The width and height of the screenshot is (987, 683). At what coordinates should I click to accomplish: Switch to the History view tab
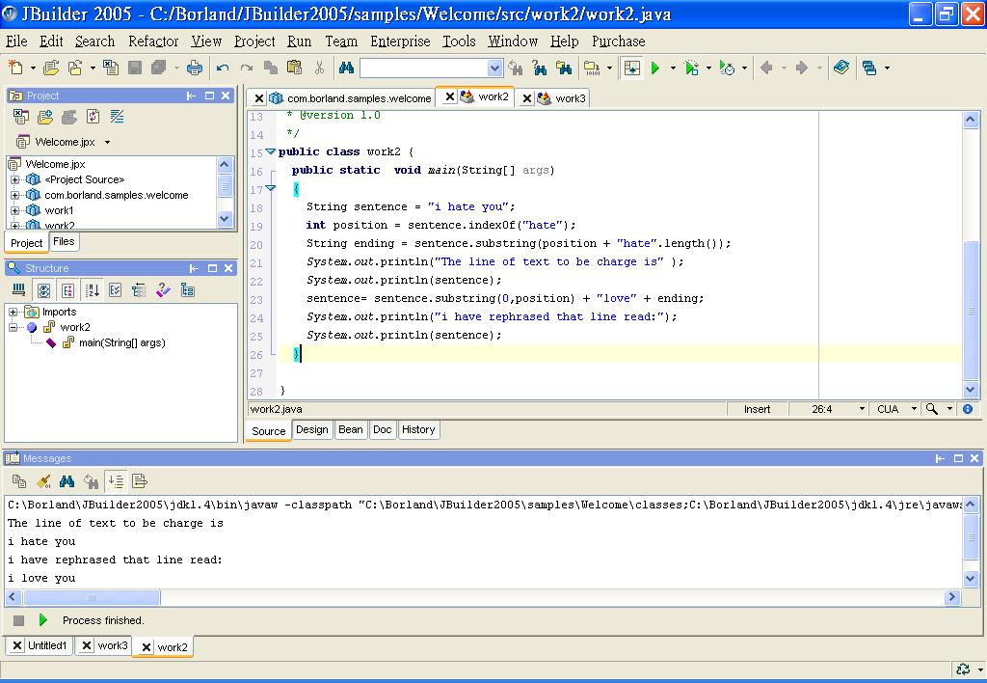418,429
